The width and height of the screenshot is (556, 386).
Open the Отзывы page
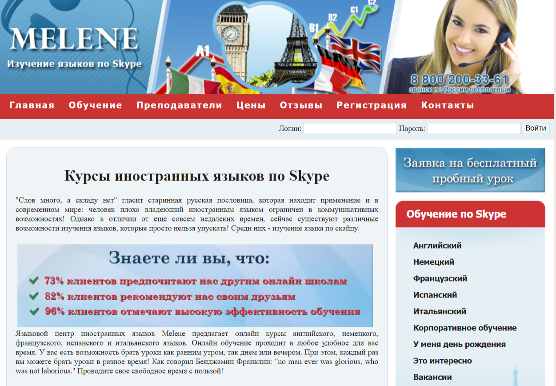point(301,105)
